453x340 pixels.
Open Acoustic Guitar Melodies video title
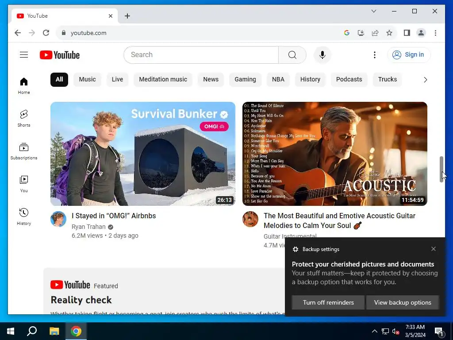(339, 220)
